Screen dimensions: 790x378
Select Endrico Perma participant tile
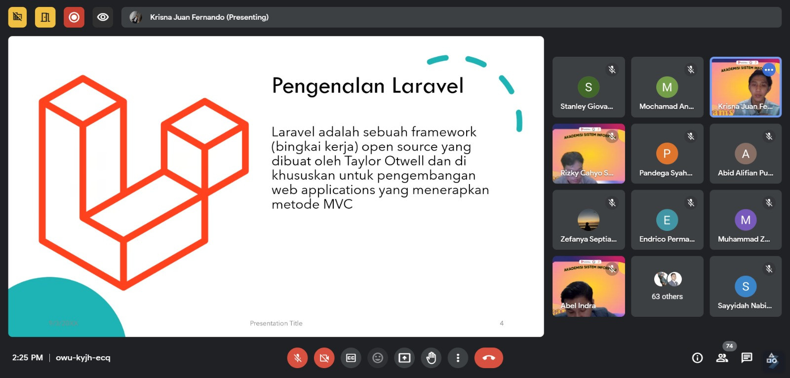coord(667,220)
